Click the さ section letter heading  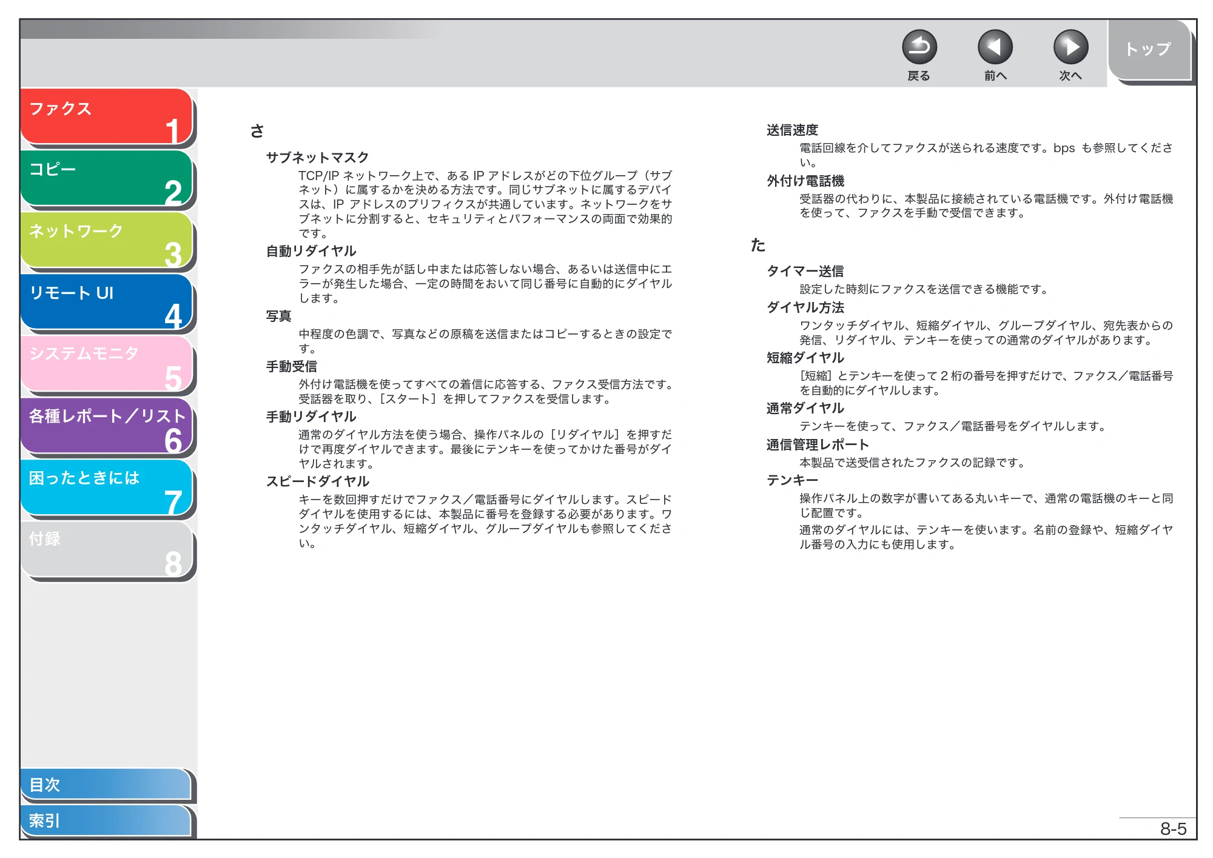(x=257, y=131)
